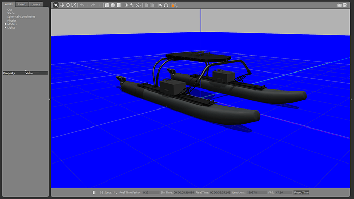Switch to the Insert tab
The width and height of the screenshot is (354, 199).
pos(22,4)
